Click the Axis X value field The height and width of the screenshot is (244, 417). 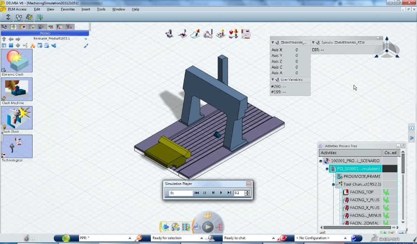pos(297,49)
